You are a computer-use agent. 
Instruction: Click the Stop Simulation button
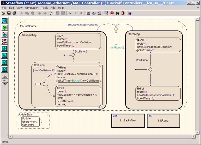[81, 13]
